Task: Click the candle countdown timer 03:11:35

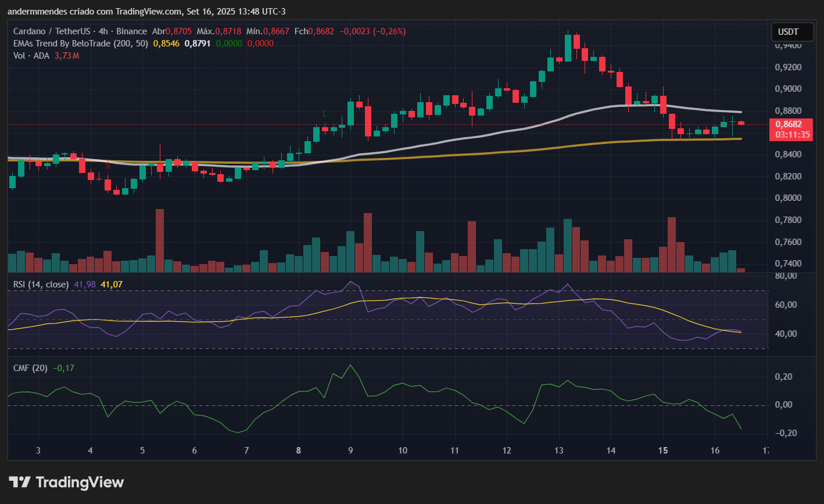Action: [x=789, y=134]
